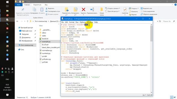The image size is (177, 99).
Task: Click the Переместить в icon
Action: click(x=66, y=10)
